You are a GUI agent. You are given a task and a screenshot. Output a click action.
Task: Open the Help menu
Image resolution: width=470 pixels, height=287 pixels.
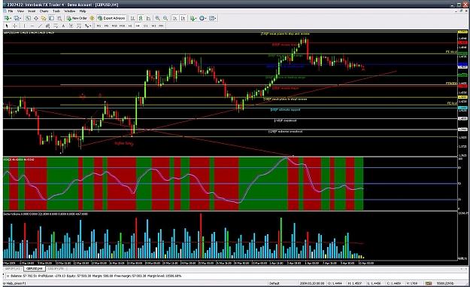tap(83, 11)
